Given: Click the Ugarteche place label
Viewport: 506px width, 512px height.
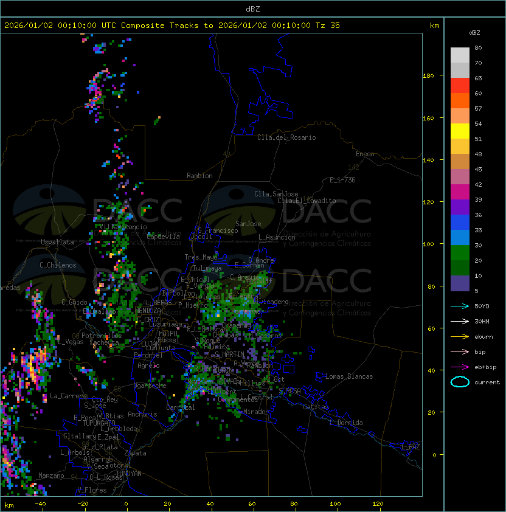Looking at the screenshot, I should 150,386.
